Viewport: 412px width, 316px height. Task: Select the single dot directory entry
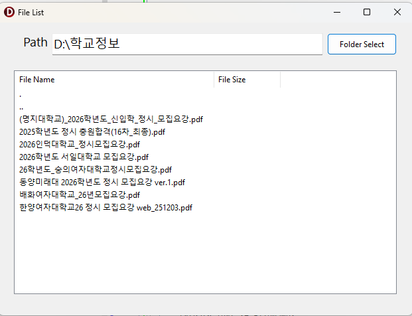click(20, 95)
